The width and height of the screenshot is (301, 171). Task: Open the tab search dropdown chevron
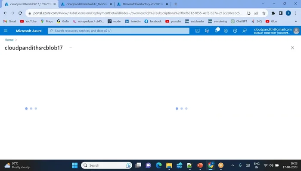[x=263, y=3]
